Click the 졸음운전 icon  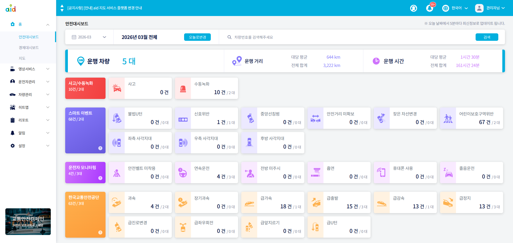(448, 173)
